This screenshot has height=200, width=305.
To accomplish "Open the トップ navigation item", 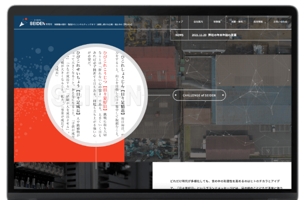I will coord(179,22).
